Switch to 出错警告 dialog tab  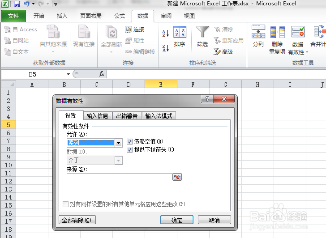tap(127, 116)
